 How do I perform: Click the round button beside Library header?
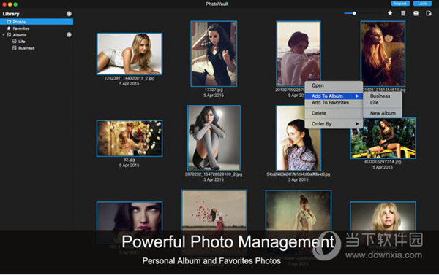(69, 14)
